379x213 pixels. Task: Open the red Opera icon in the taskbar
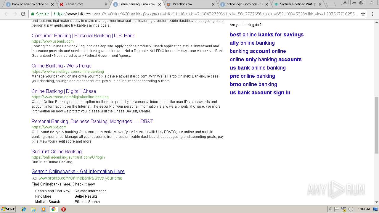[x=63, y=209]
